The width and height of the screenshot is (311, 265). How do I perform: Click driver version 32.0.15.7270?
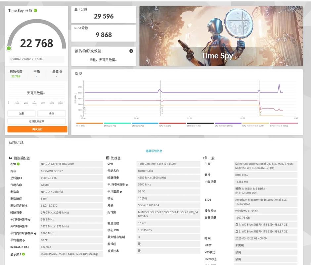point(71,206)
